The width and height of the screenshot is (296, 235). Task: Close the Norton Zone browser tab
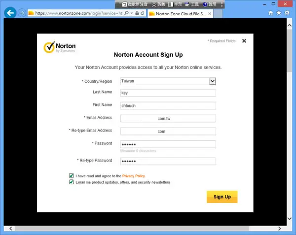tap(210, 14)
